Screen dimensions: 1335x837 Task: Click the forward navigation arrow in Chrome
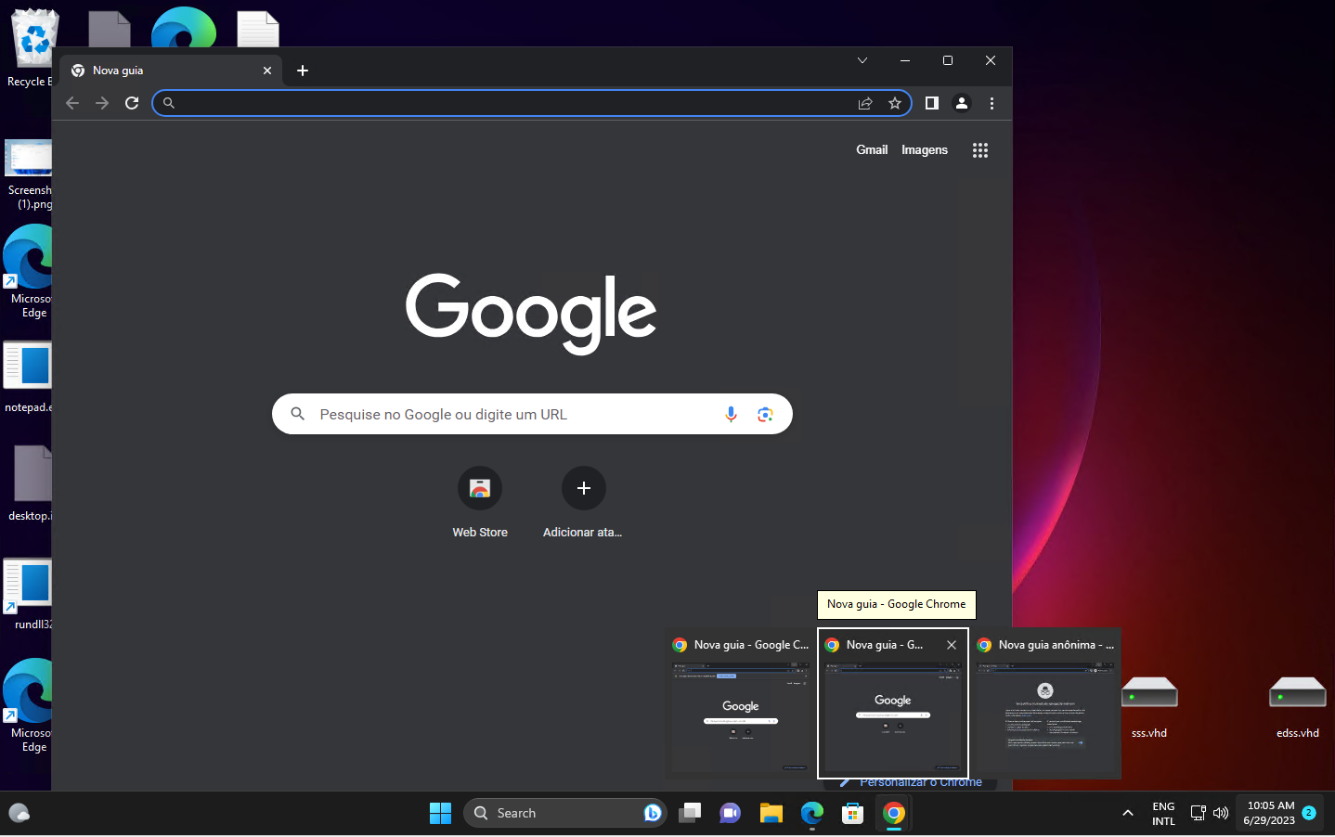[102, 103]
